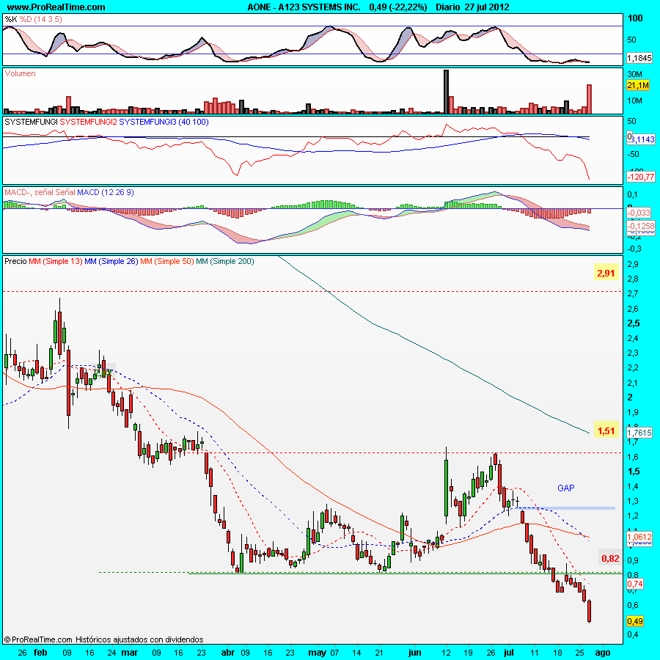Click the gray 0,82 support label
Viewport: 660px width, 660px height.
(x=610, y=559)
